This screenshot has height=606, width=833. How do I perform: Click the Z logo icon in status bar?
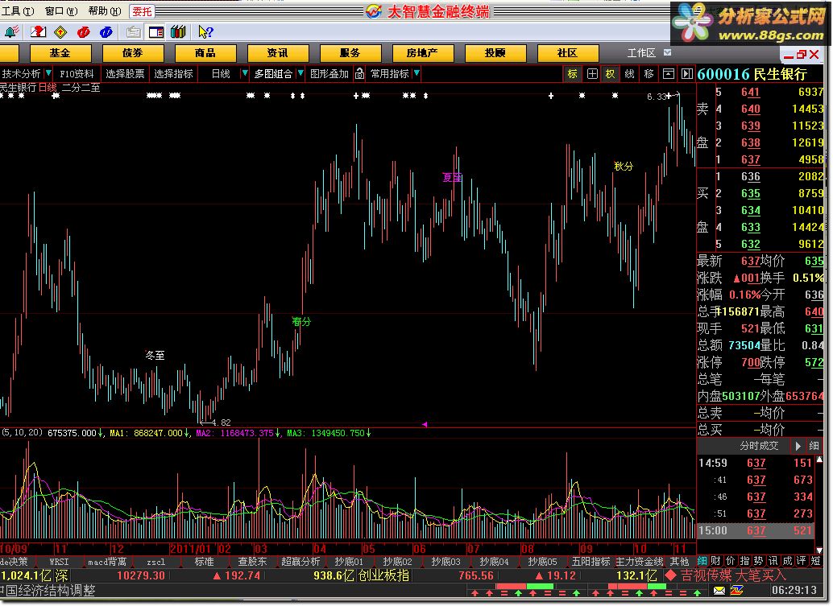[x=737, y=590]
